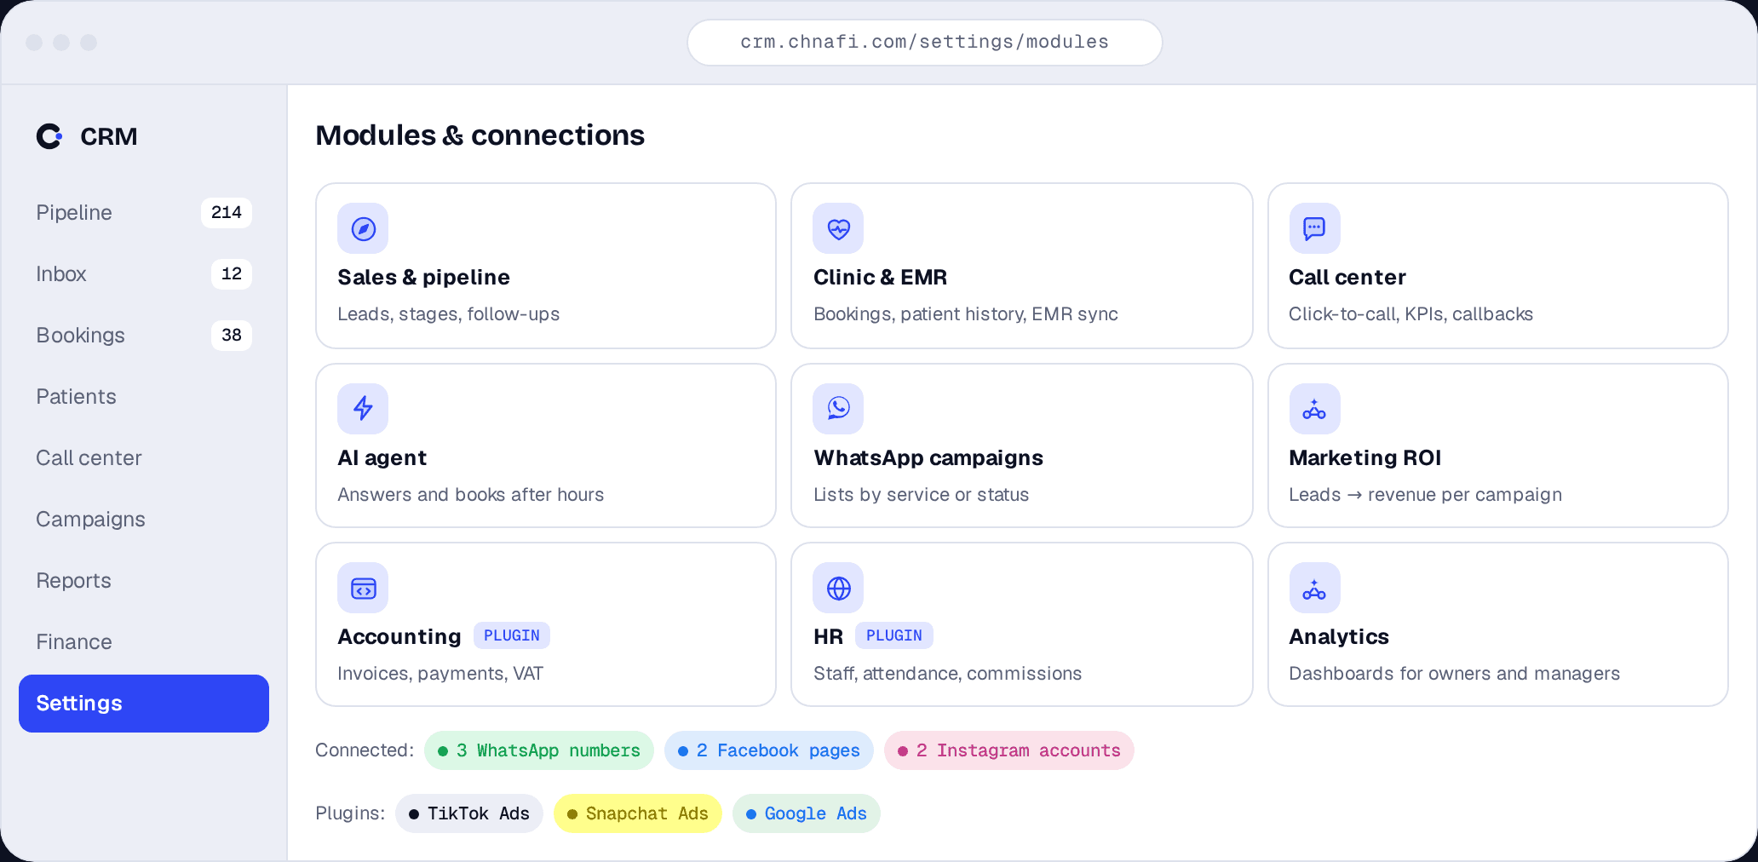Click the compass icon on Sales & pipeline card
The height and width of the screenshot is (862, 1758).
click(363, 228)
